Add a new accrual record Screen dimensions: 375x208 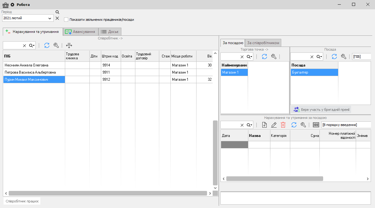coord(264,125)
